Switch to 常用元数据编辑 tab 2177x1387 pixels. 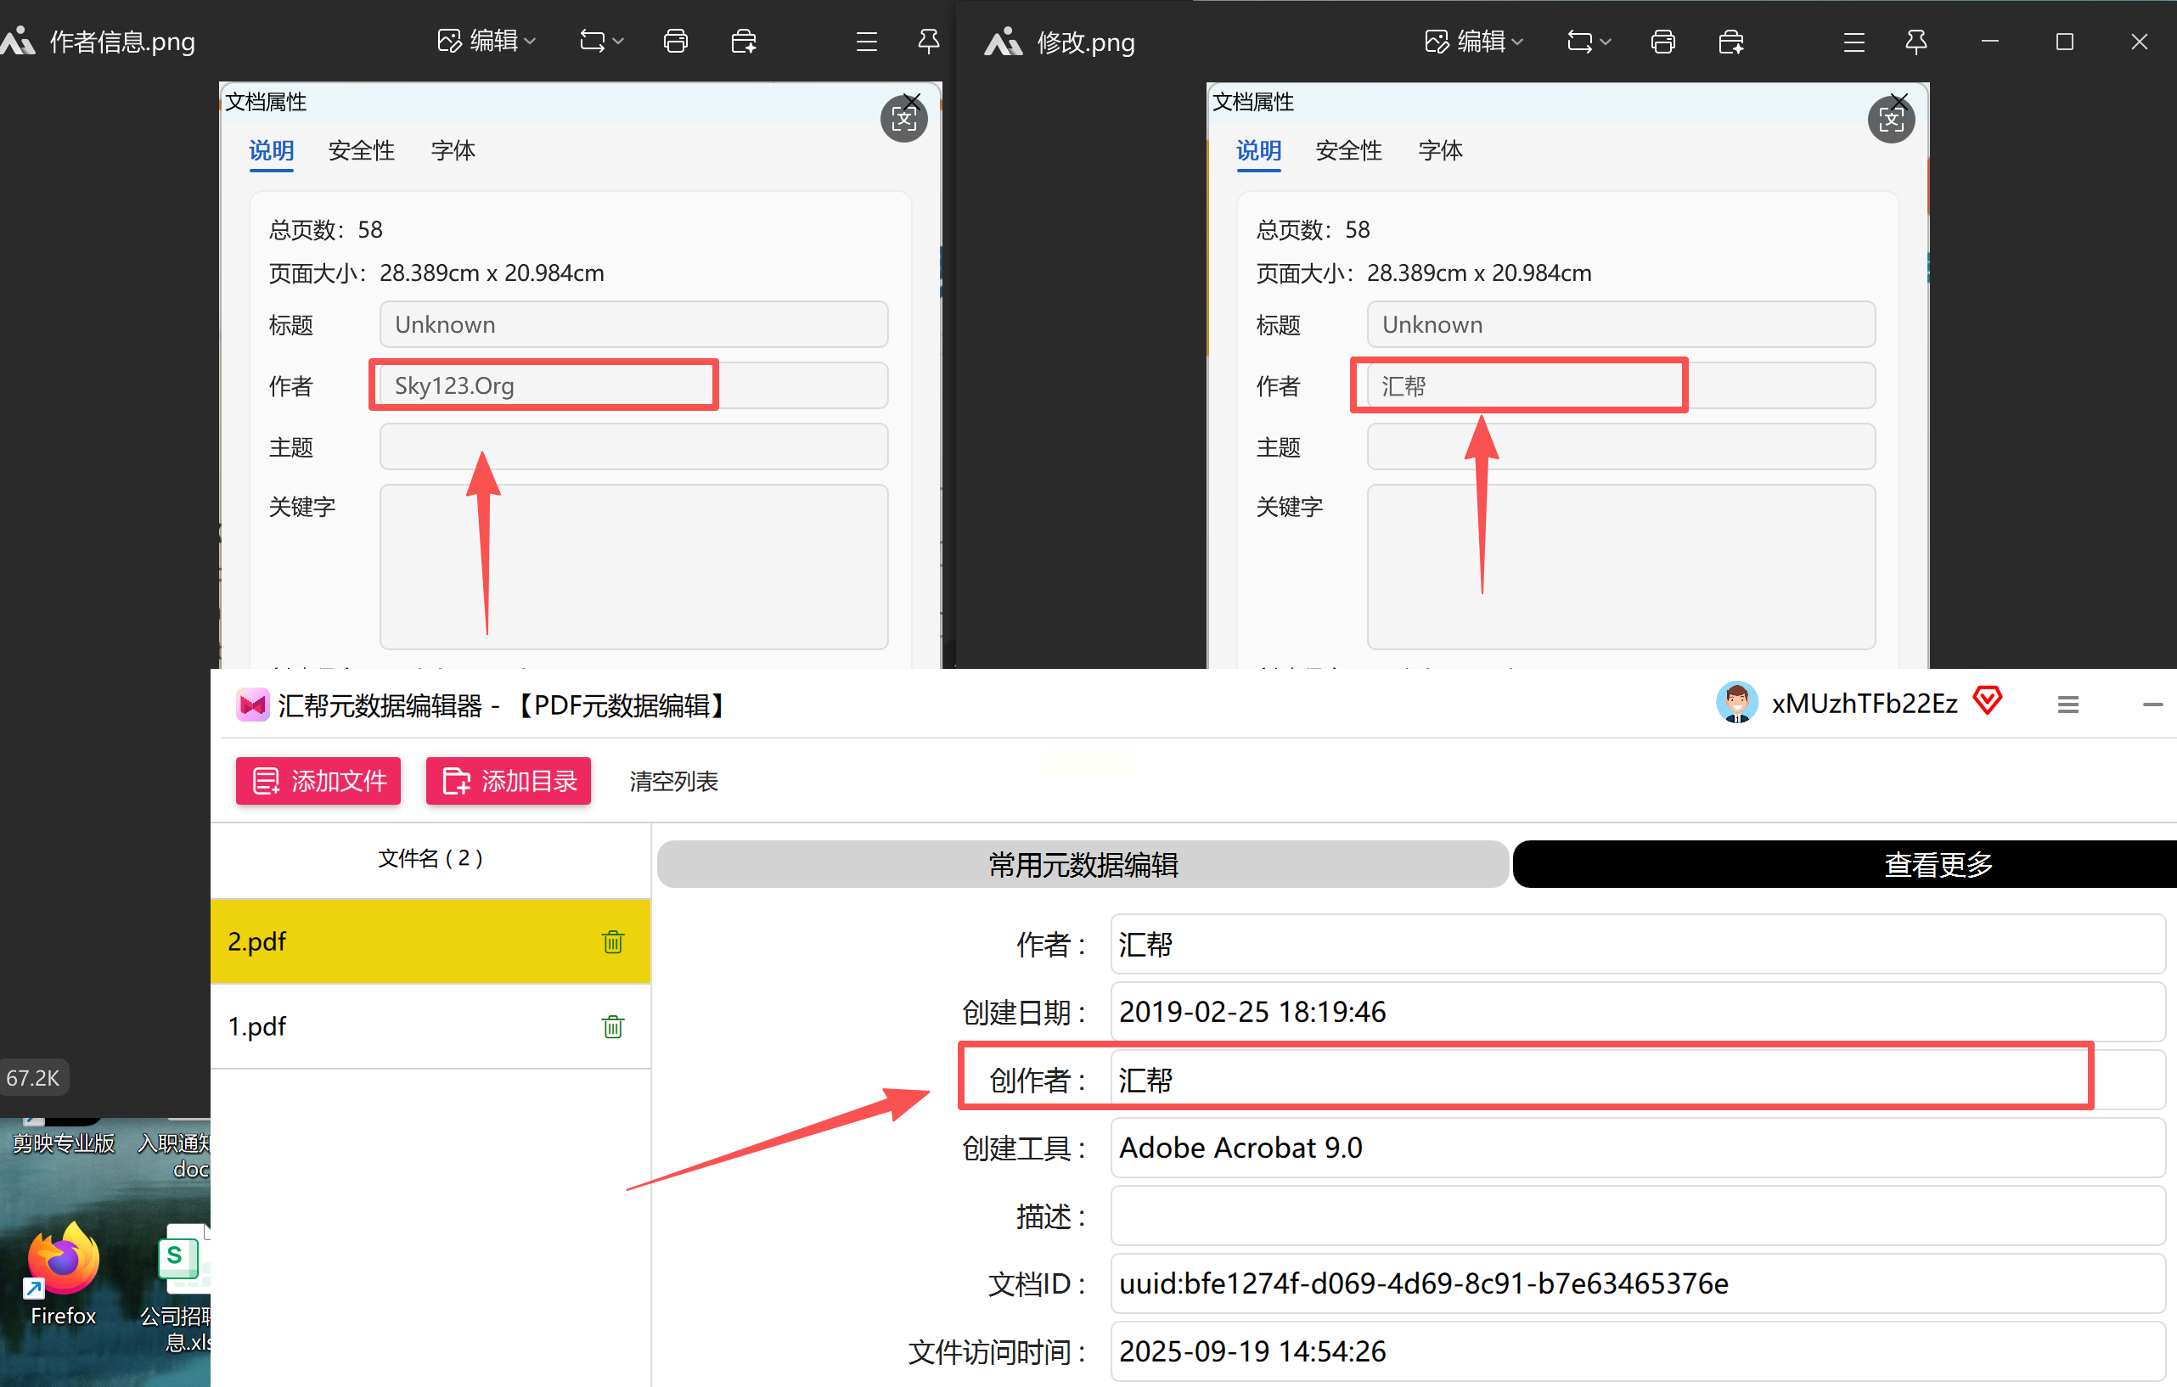point(1083,865)
